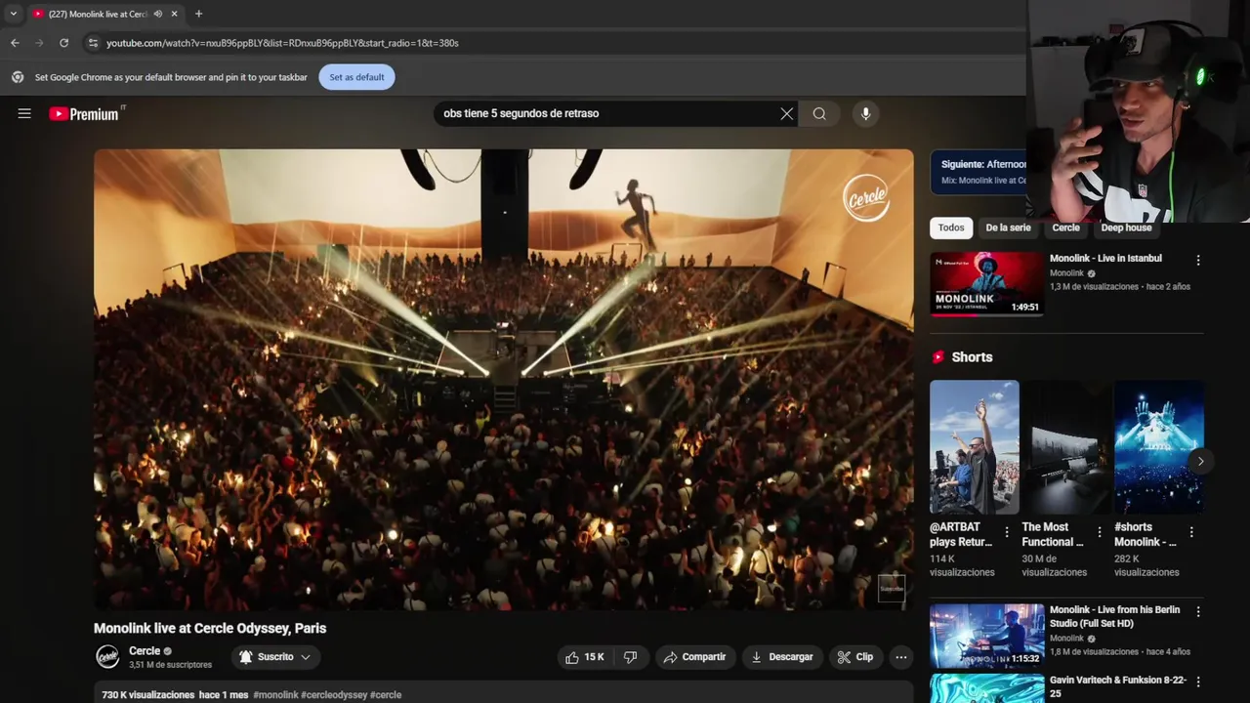The width and height of the screenshot is (1250, 703).
Task: Like the video with 15 K likes
Action: coord(585,657)
